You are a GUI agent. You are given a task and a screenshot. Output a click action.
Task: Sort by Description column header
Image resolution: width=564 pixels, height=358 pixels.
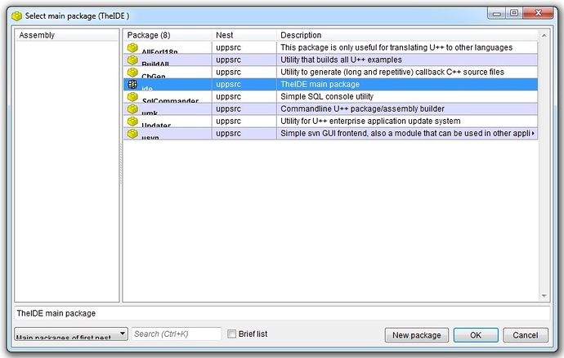[x=407, y=35]
